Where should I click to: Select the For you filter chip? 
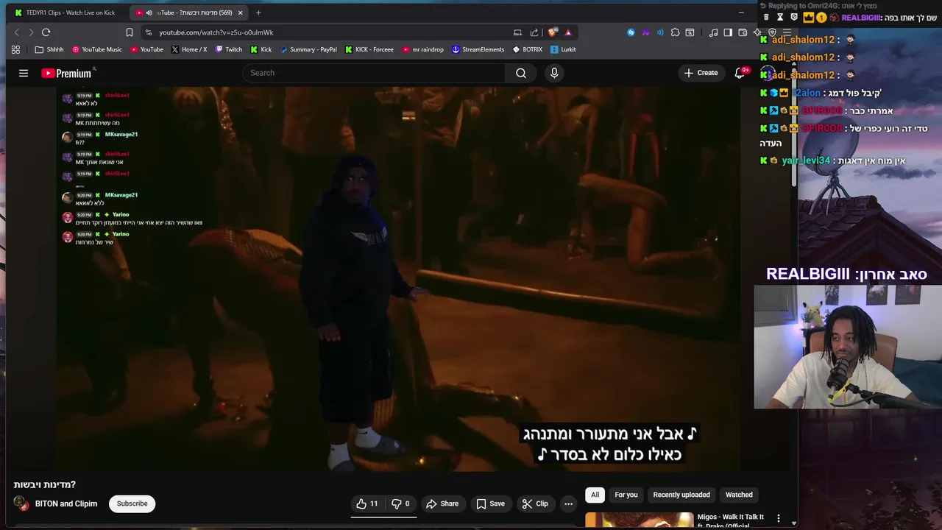coord(626,495)
